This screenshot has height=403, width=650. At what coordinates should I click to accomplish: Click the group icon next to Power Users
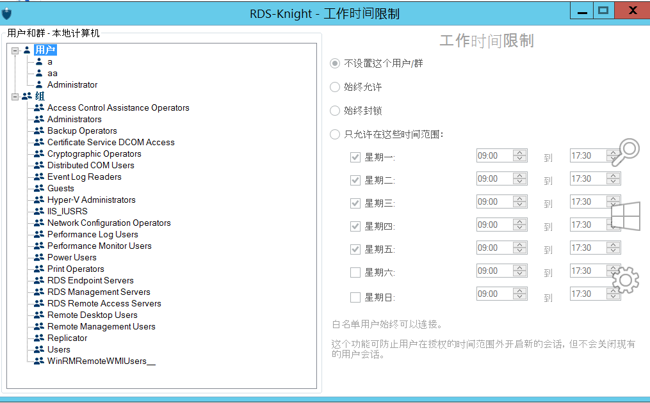click(39, 257)
